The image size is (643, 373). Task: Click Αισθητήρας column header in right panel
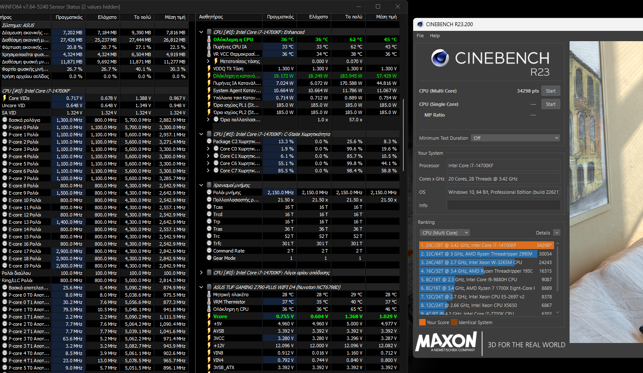point(211,17)
